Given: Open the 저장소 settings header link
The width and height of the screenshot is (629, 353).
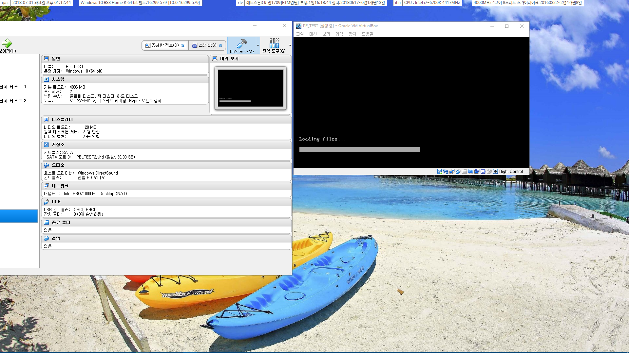Looking at the screenshot, I should click(x=58, y=144).
